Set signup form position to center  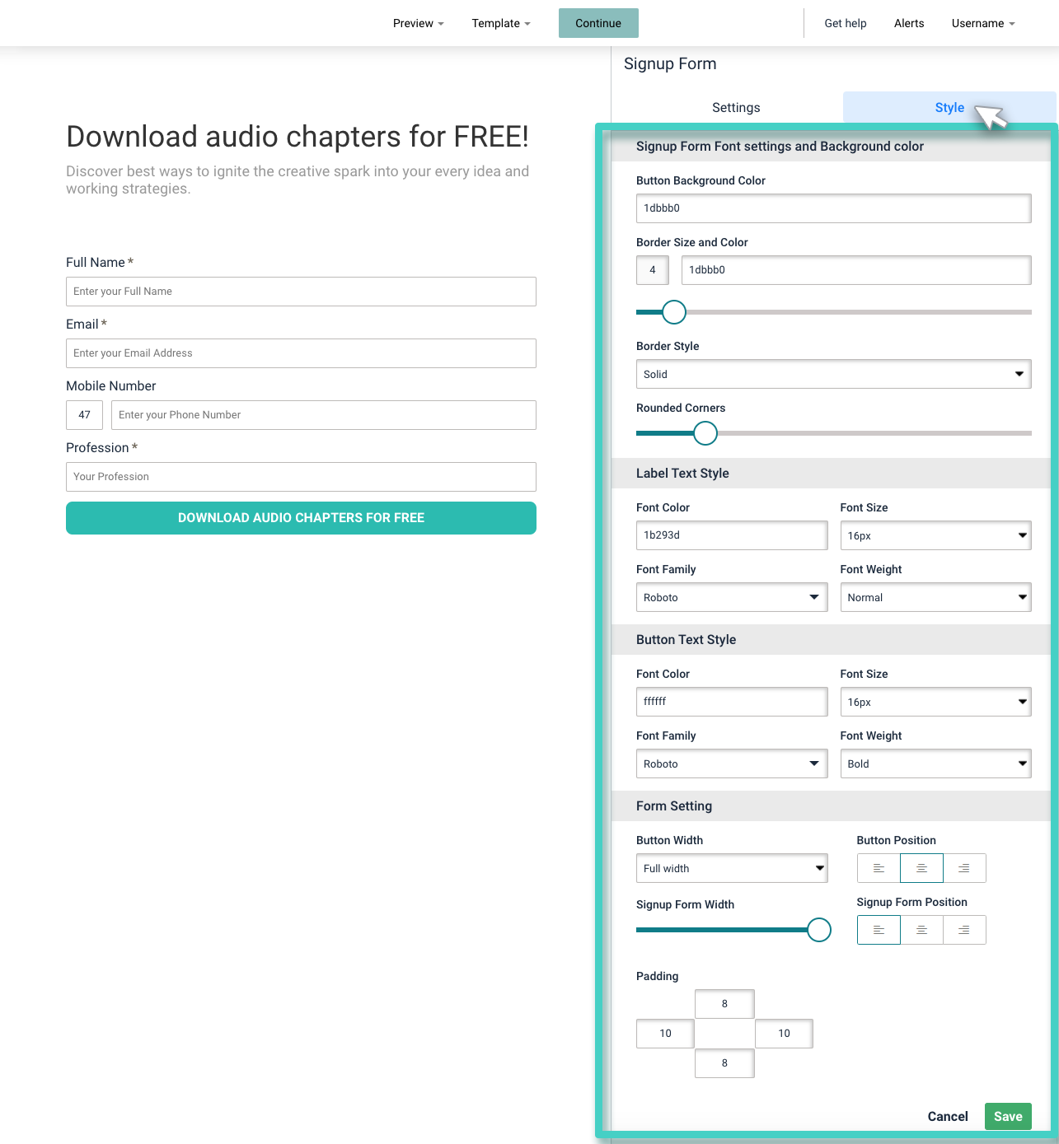tap(921, 930)
